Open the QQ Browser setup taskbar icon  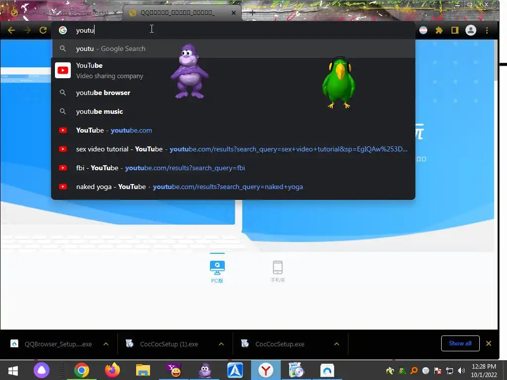pos(327,370)
